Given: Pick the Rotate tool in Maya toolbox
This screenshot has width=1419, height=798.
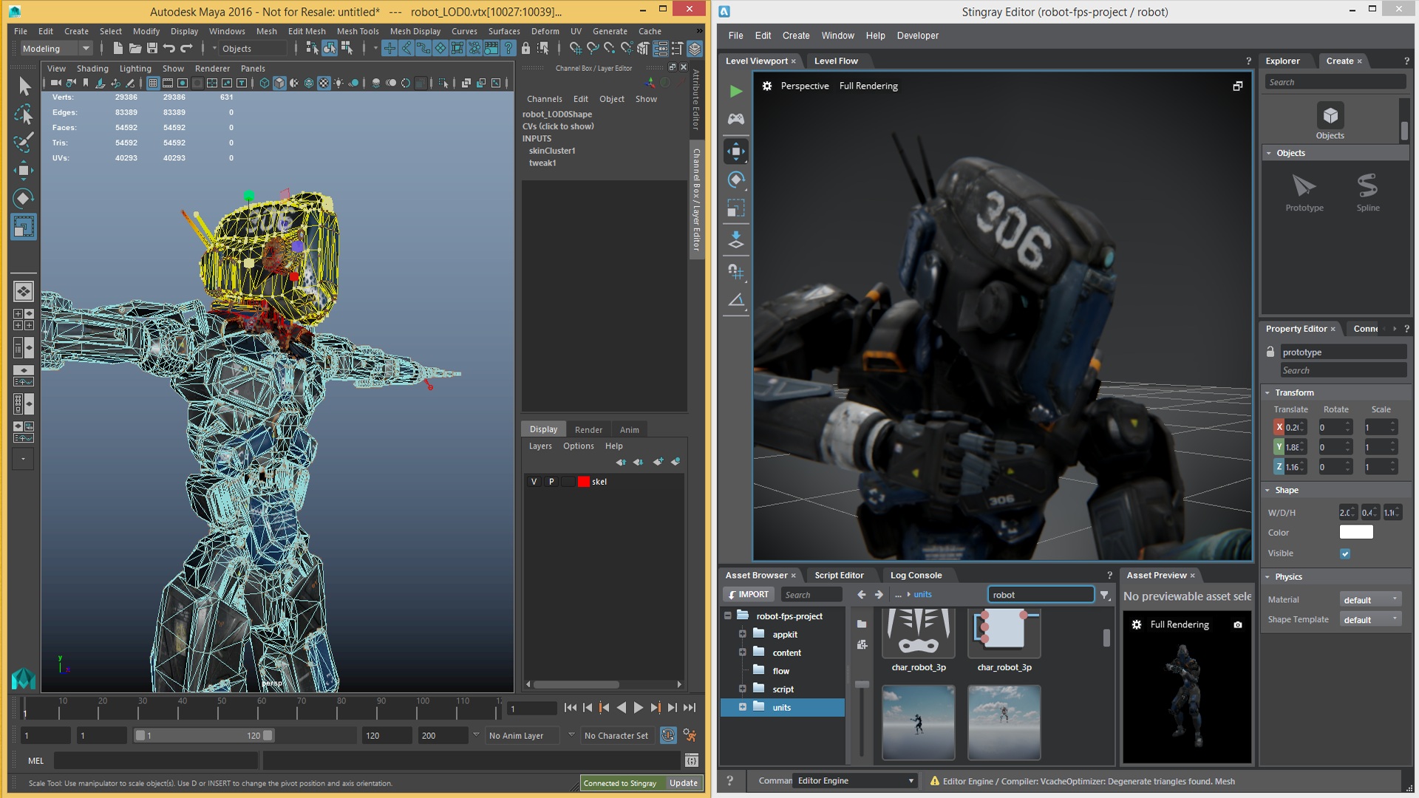Looking at the screenshot, I should pos(24,198).
